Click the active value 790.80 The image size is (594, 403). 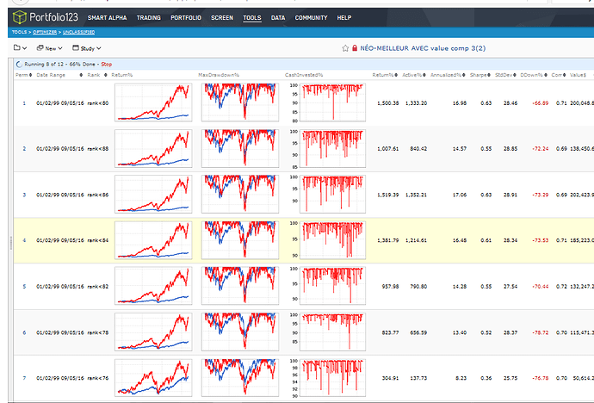[x=418, y=287]
